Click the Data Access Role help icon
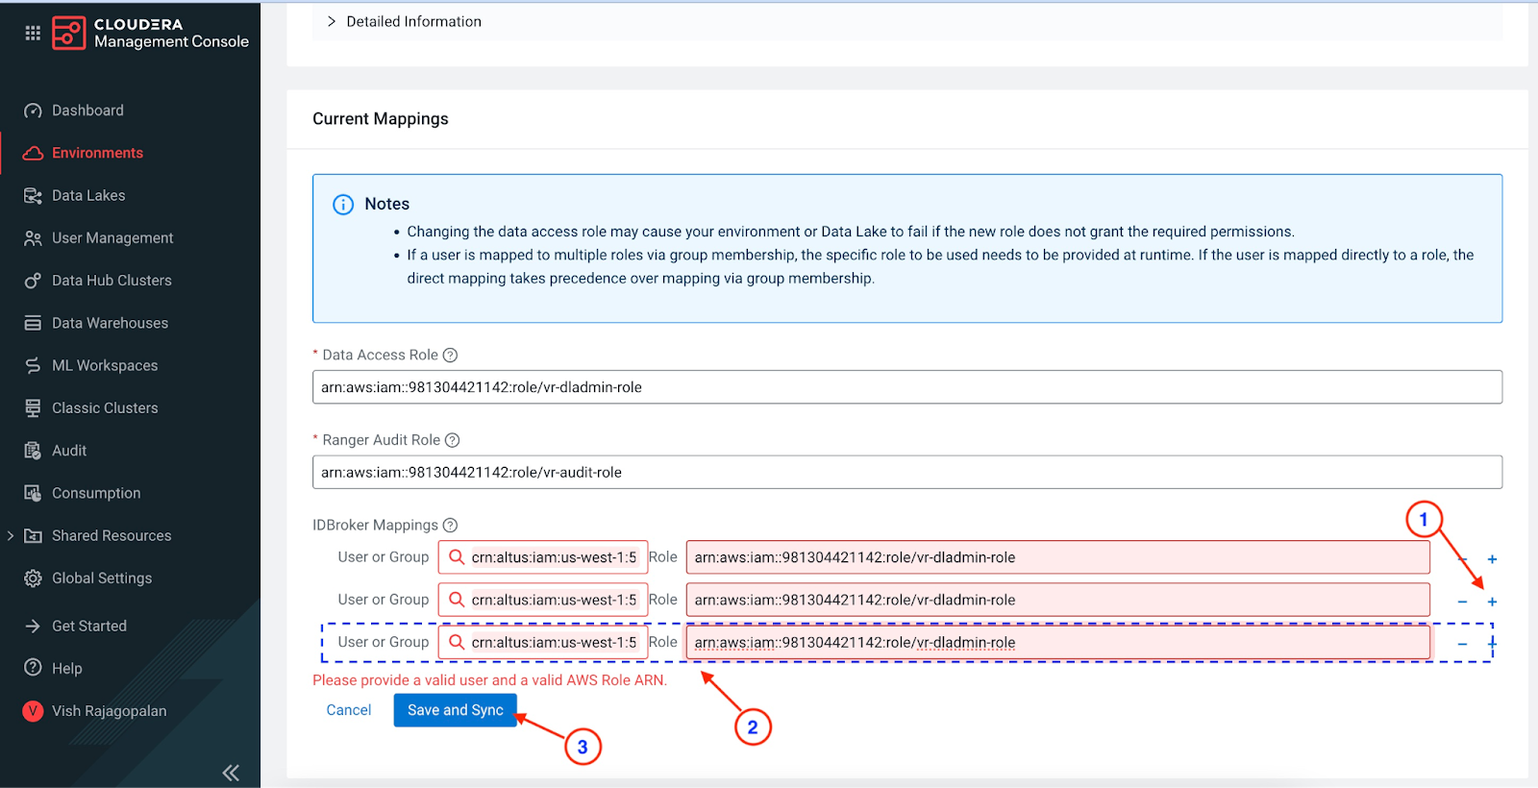This screenshot has height=788, width=1538. 450,356
